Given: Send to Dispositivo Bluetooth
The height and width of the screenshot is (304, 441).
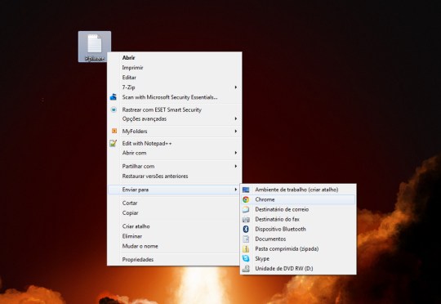Looking at the screenshot, I should point(298,229).
